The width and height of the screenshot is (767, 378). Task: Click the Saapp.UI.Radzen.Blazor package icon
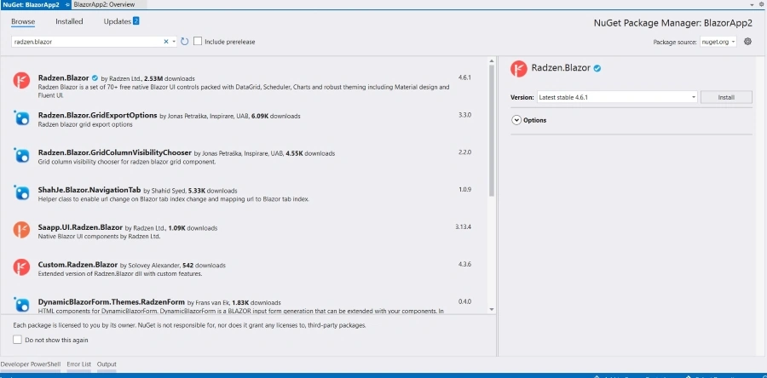point(21,230)
